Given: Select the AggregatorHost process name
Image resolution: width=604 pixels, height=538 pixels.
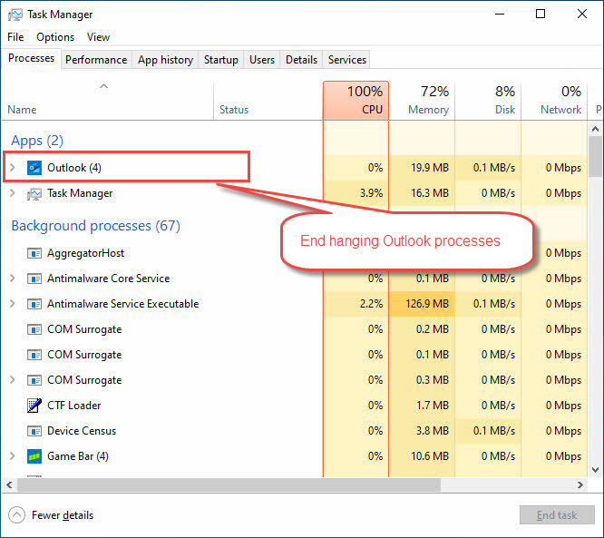Looking at the screenshot, I should pos(85,253).
